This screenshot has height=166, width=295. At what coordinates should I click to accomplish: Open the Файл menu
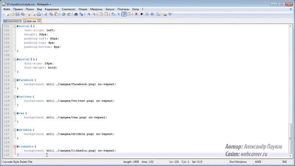[x=7, y=9]
